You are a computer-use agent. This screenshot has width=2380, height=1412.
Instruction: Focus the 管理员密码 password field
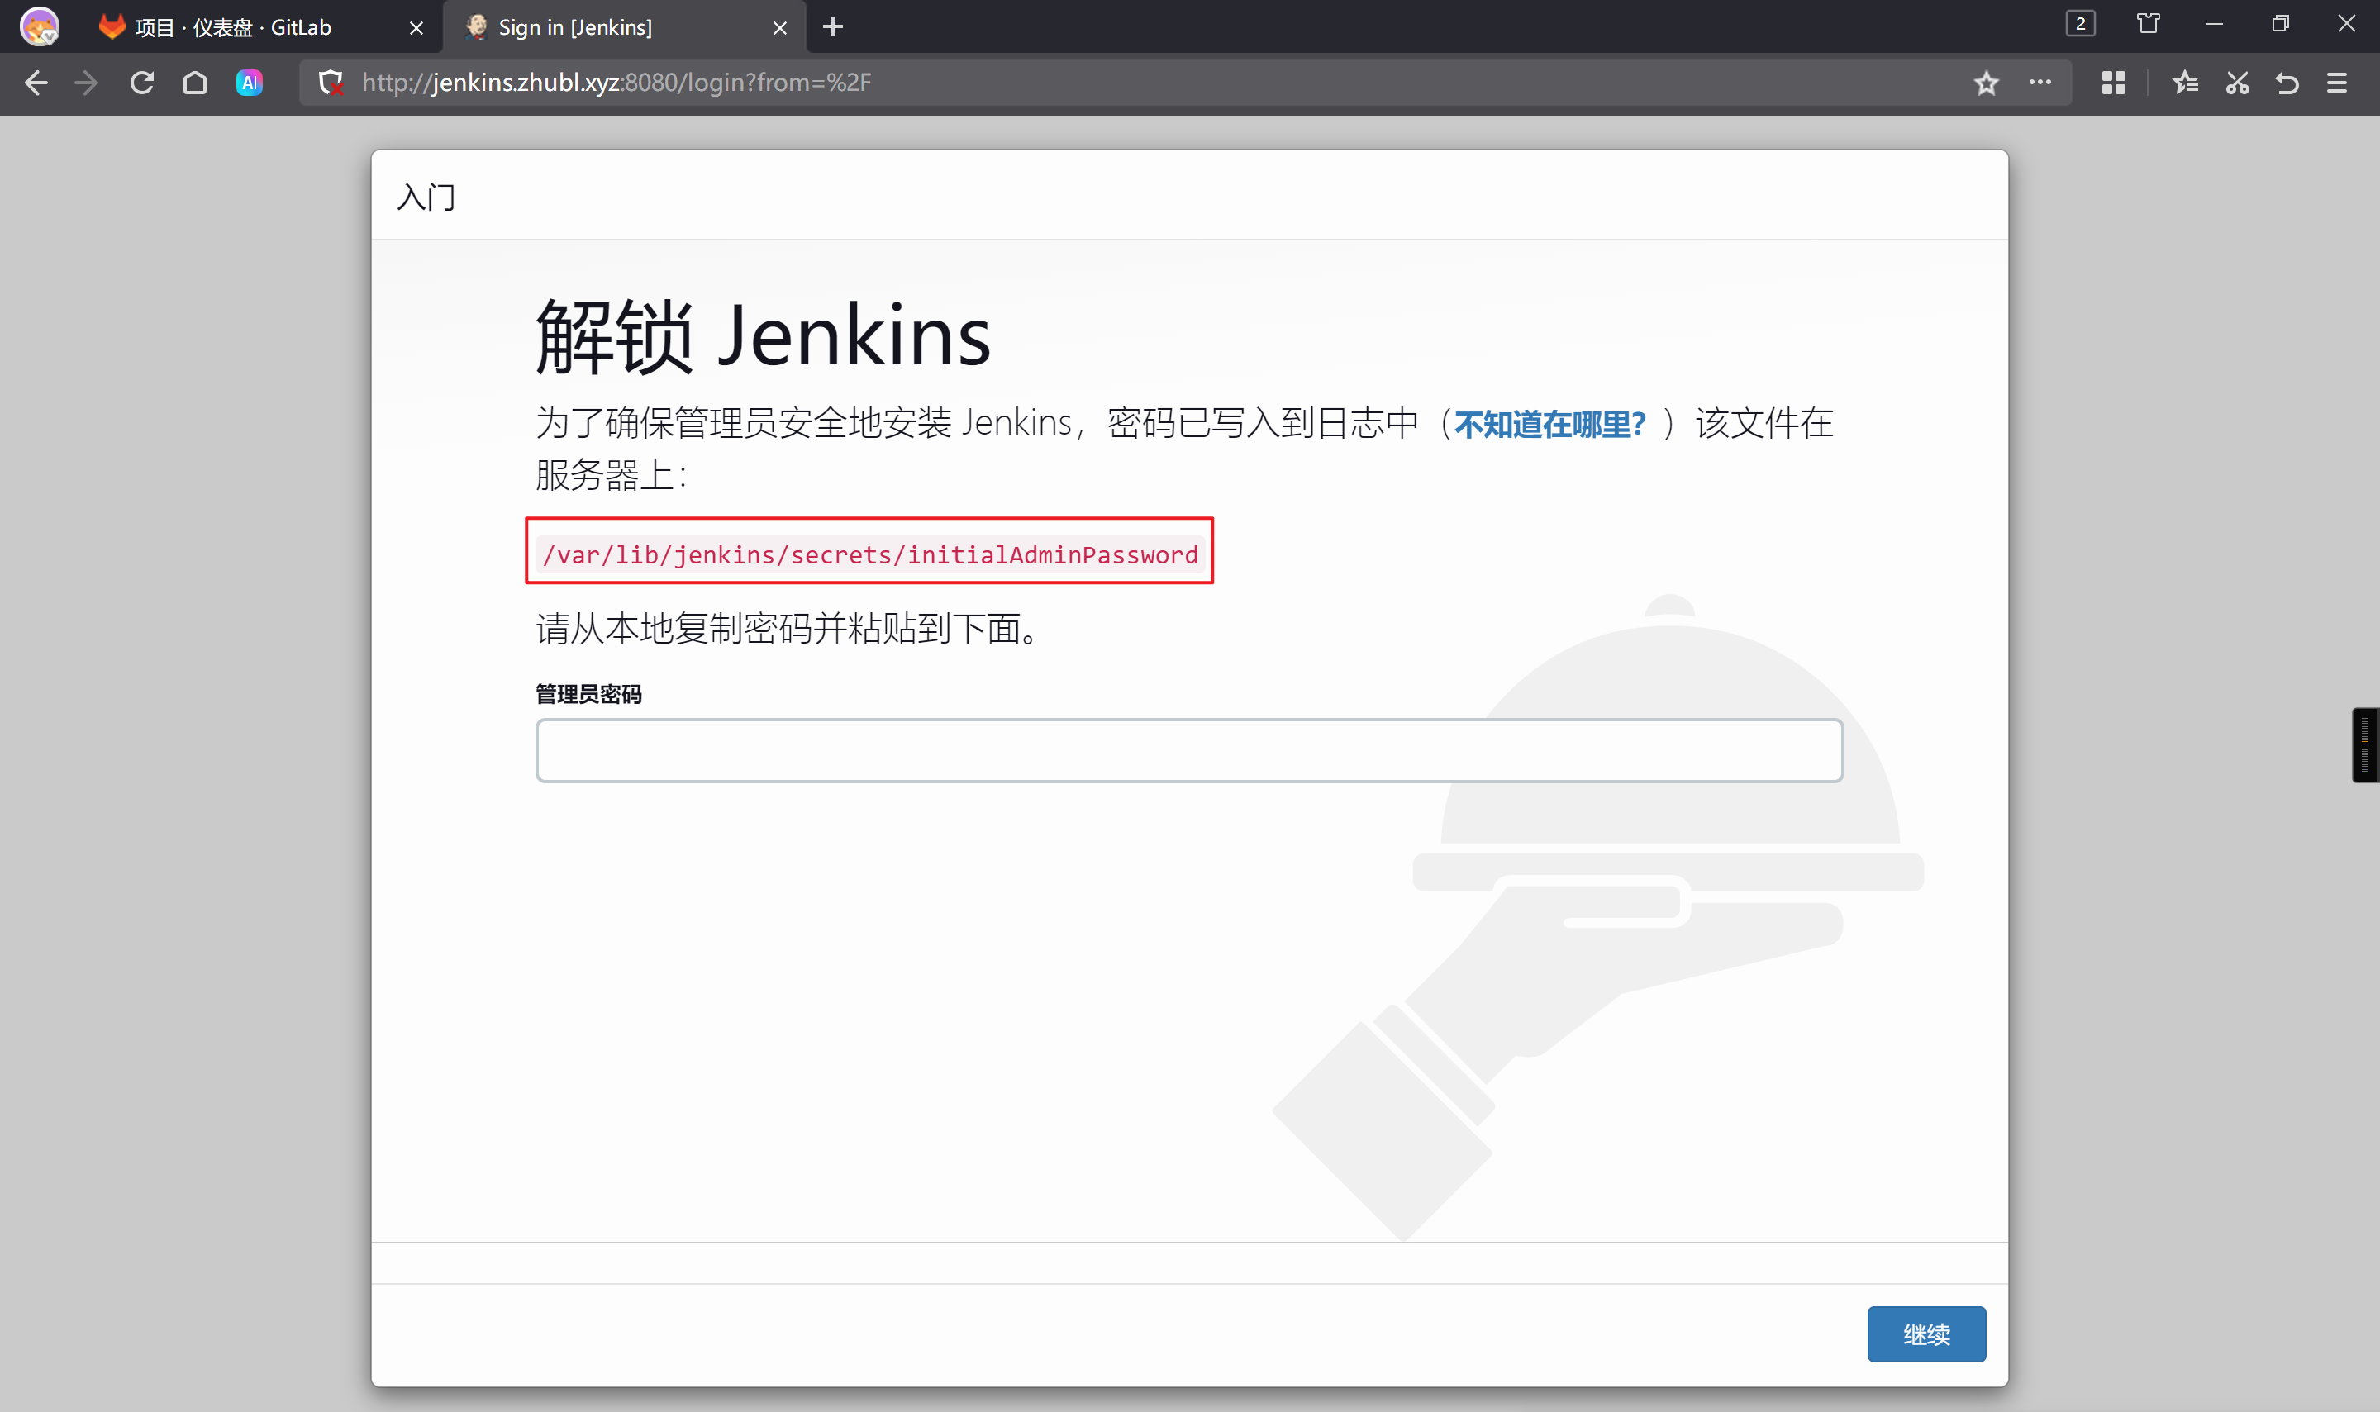tap(1188, 751)
